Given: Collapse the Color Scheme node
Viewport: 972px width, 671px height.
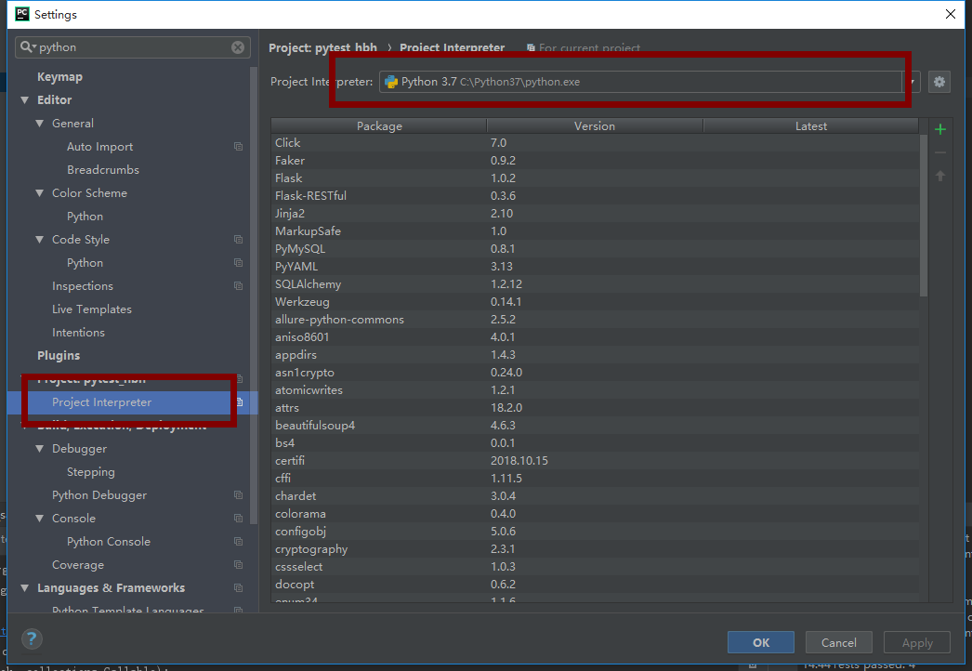Looking at the screenshot, I should click(x=40, y=193).
